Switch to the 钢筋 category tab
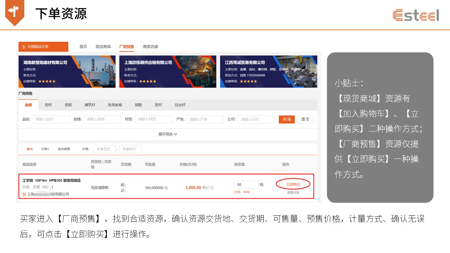Screen dimensions: 450x253 [x=139, y=105]
